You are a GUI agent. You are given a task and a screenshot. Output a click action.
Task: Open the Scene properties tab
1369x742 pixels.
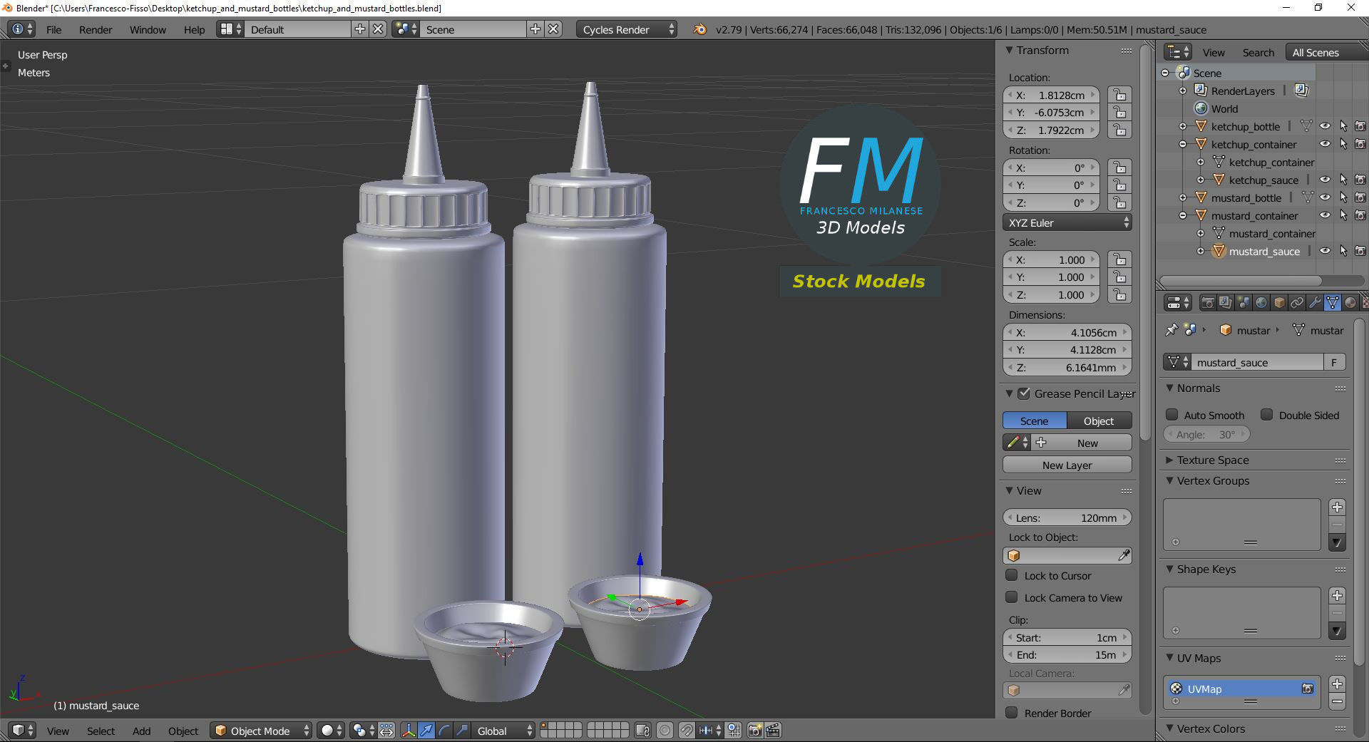(1244, 302)
